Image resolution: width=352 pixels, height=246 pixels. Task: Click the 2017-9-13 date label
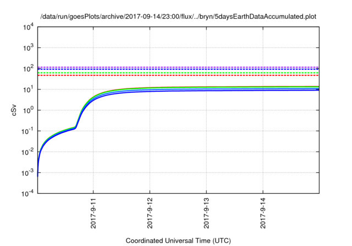click(x=207, y=213)
